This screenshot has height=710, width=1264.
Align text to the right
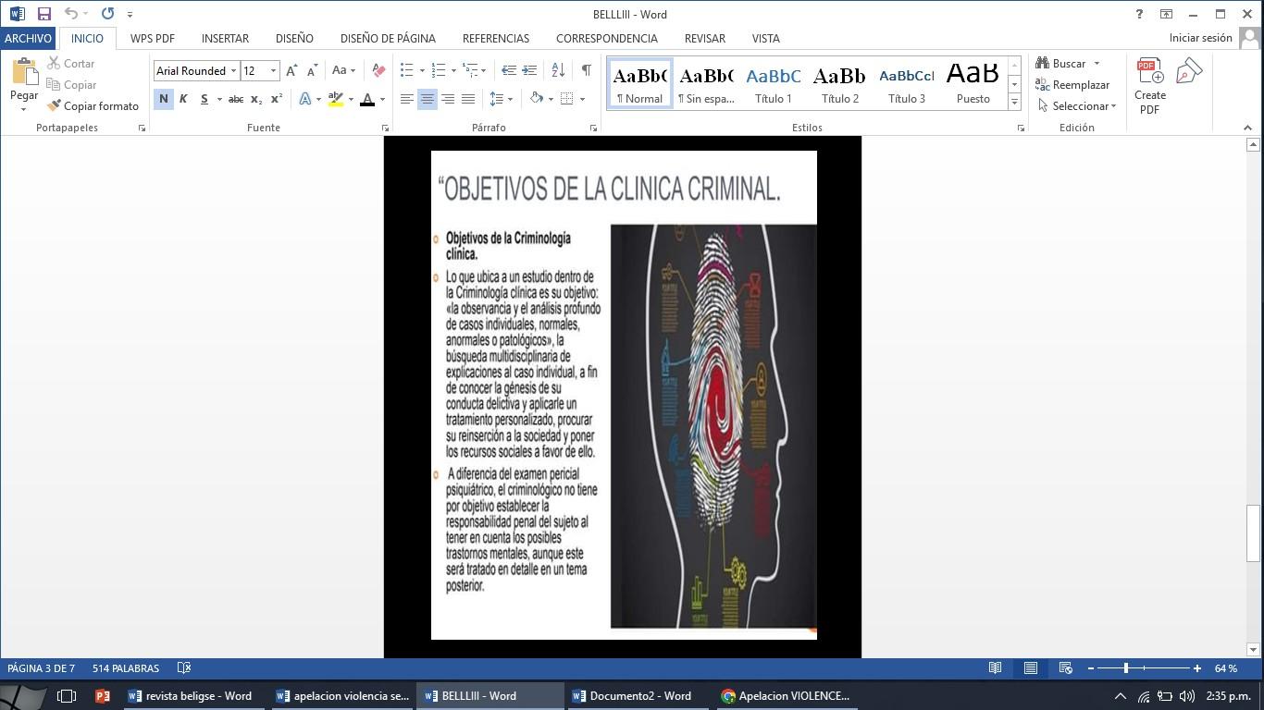click(448, 99)
